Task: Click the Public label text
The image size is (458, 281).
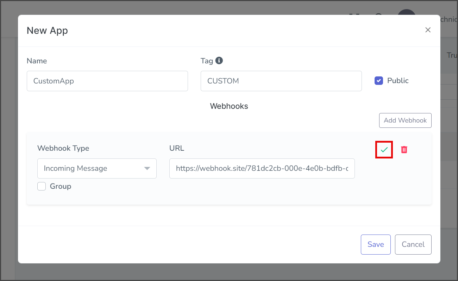Action: [398, 81]
